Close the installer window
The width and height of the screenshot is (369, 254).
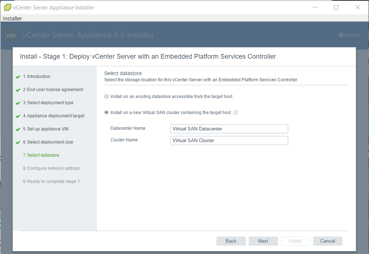tap(357, 7)
